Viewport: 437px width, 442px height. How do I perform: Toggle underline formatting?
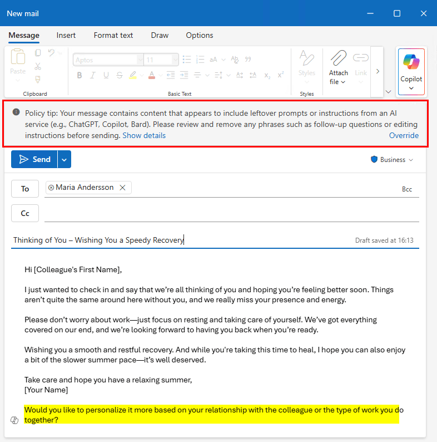pyautogui.click(x=105, y=75)
